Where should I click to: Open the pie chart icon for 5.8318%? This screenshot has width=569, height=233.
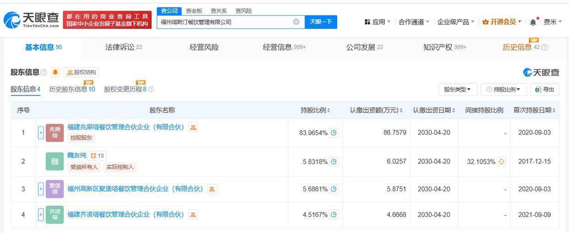334,162
